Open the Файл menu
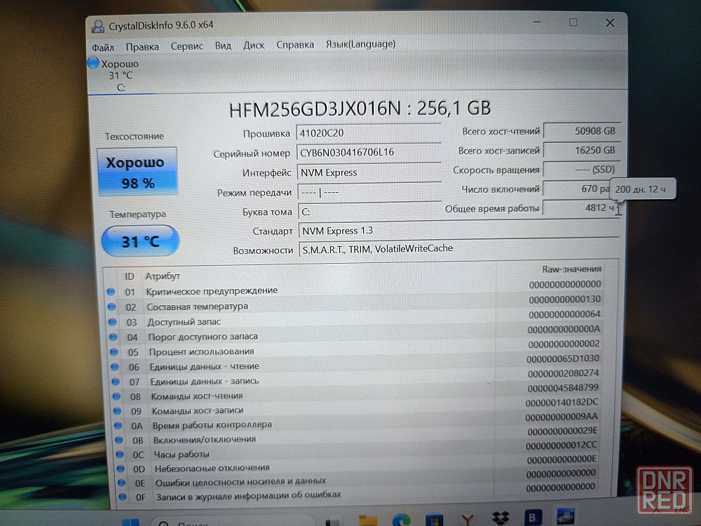The image size is (701, 526). (103, 48)
